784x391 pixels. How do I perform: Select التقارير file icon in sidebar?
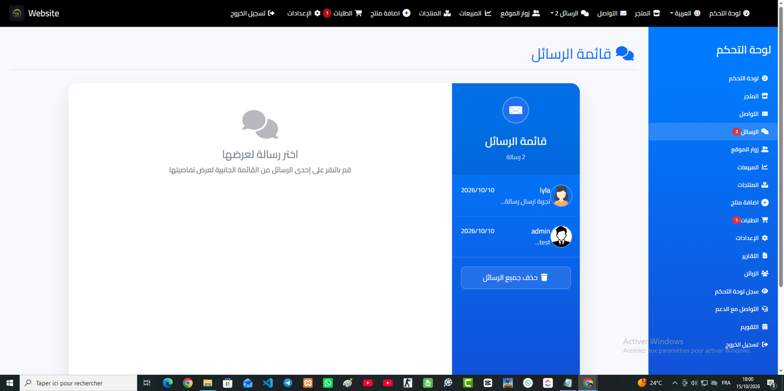(765, 256)
